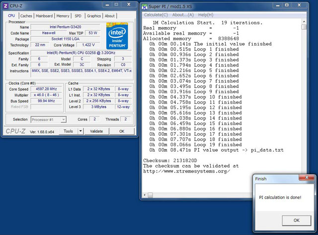
Task: Click the Ext. Model value 3C
Action: (x=81, y=64)
